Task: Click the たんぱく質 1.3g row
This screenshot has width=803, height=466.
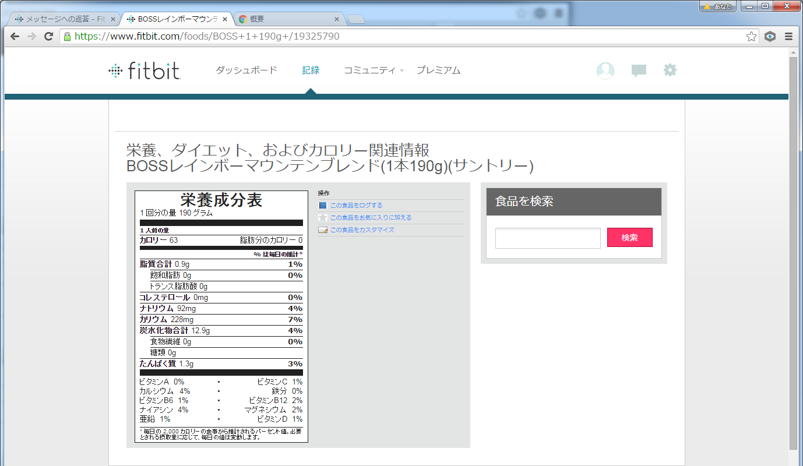Action: (221, 363)
